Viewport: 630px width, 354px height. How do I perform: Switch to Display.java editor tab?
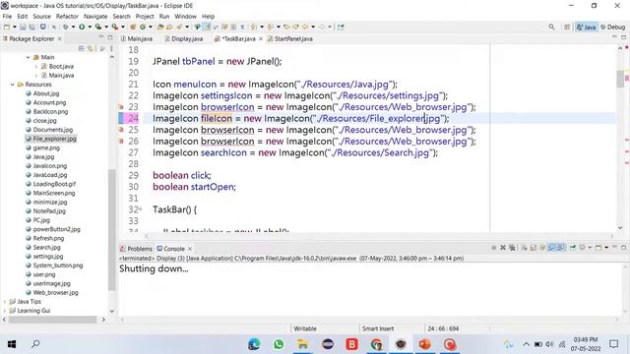[184, 38]
